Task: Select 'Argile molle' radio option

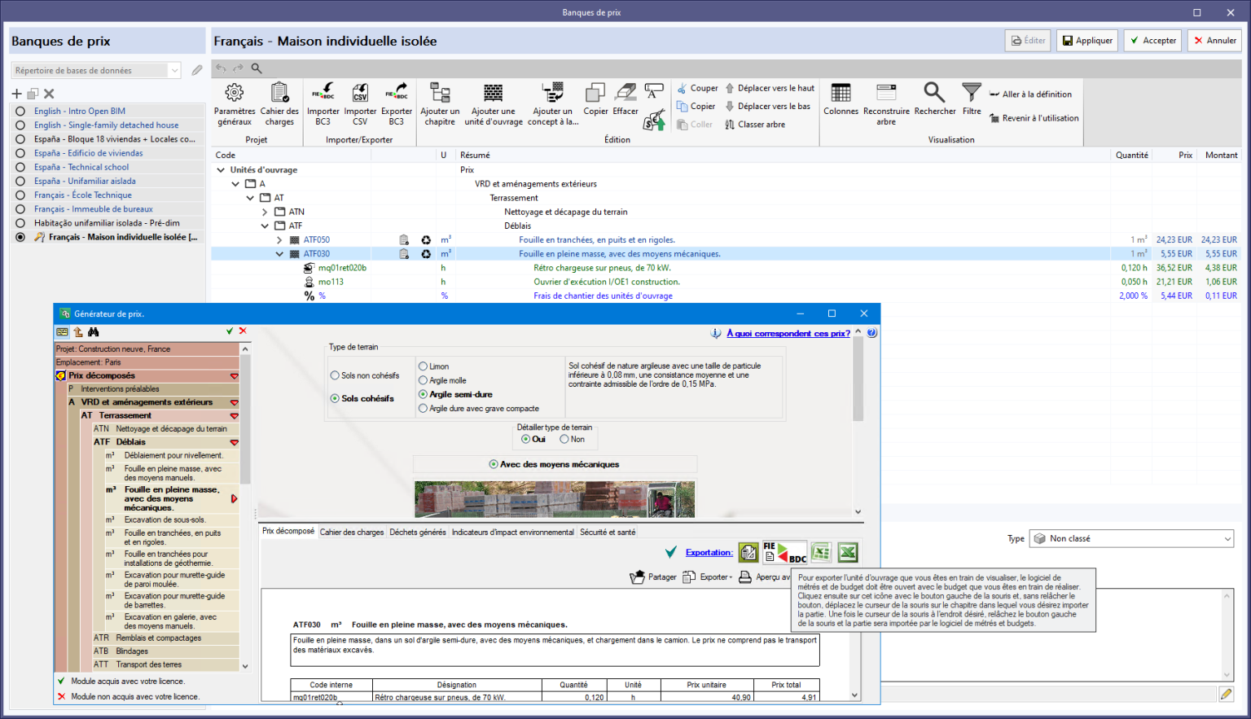Action: 423,380
